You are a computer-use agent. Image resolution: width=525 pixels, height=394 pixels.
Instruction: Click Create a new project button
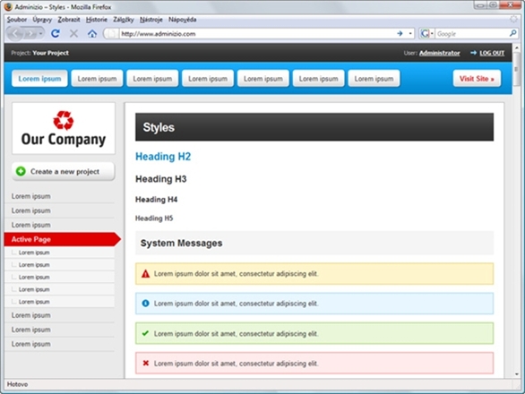click(x=64, y=171)
